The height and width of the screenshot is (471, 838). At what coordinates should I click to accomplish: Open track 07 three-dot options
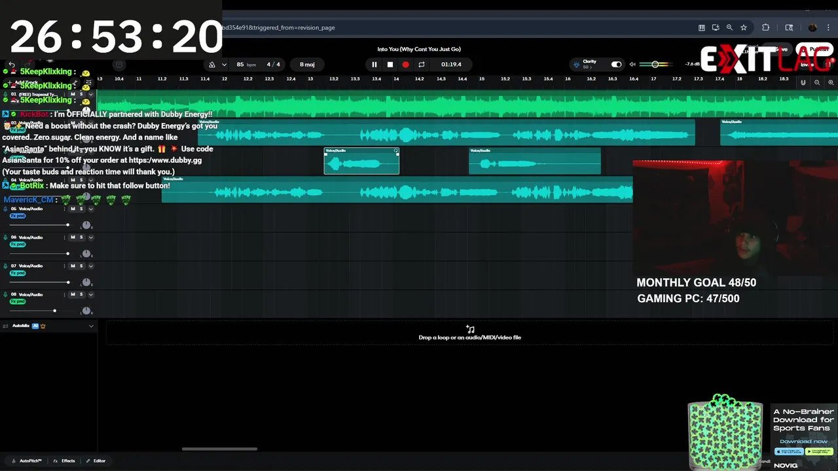[x=64, y=266]
